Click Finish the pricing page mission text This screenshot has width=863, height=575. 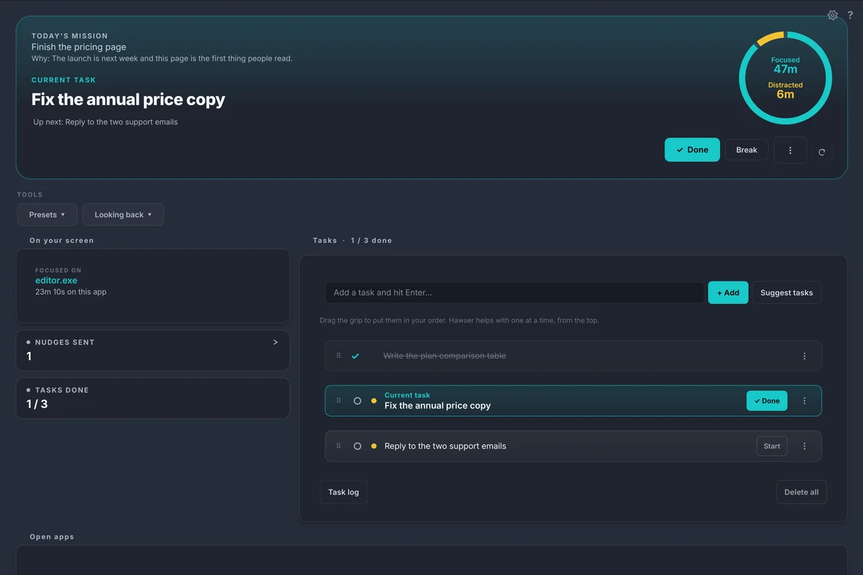[79, 47]
